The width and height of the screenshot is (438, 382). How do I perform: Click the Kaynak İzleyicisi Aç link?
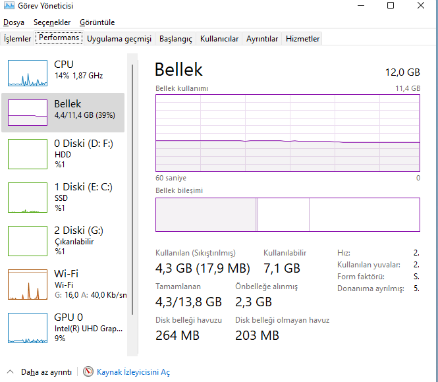(x=133, y=372)
